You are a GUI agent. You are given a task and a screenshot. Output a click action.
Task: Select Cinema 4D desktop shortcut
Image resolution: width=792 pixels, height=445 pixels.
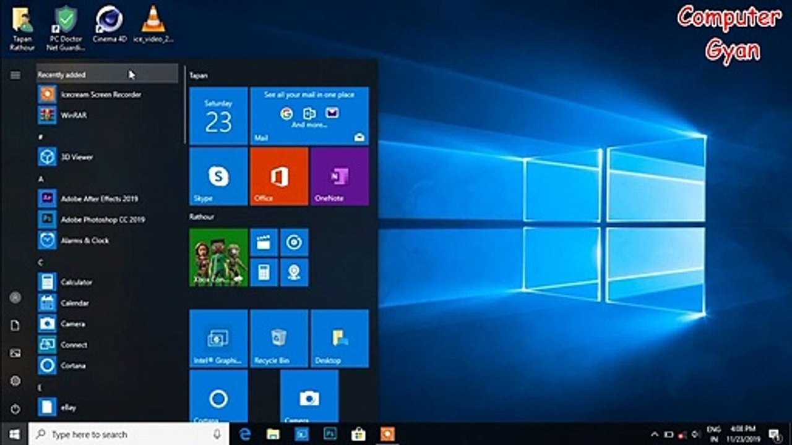(x=110, y=25)
